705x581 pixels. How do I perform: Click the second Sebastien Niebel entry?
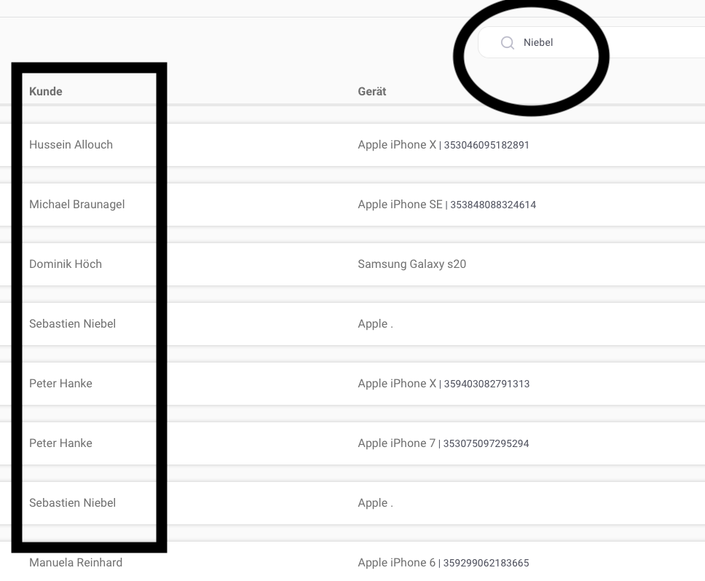[x=72, y=503]
